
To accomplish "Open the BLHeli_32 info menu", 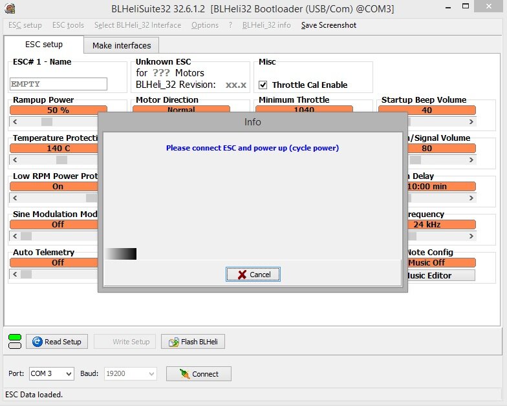I will (266, 25).
